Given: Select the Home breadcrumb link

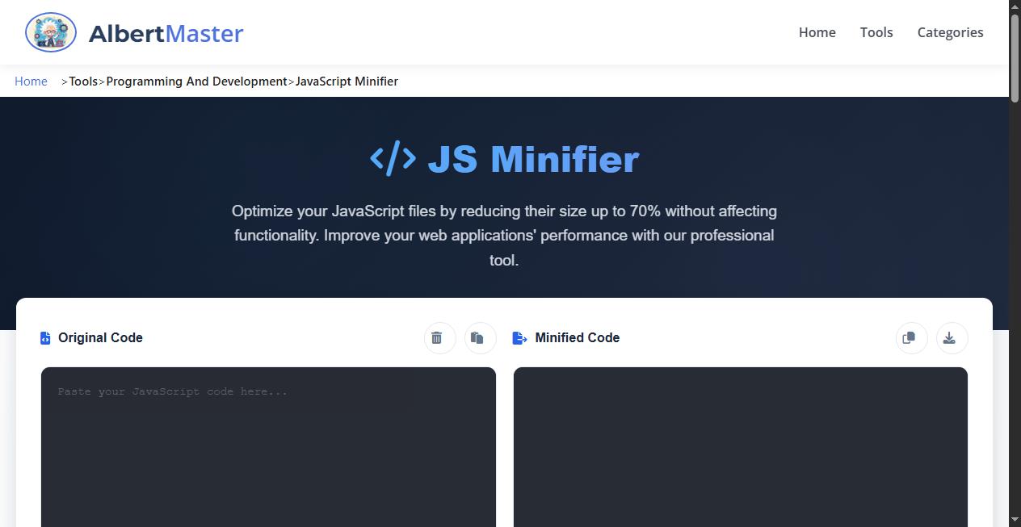Looking at the screenshot, I should click(31, 81).
